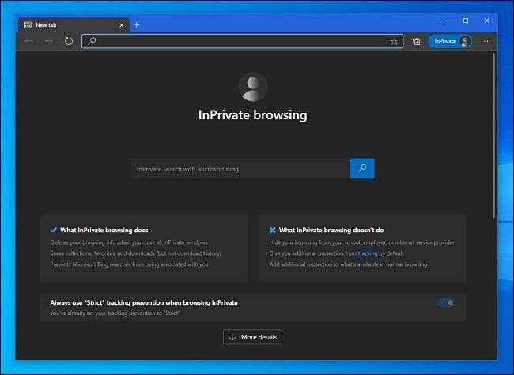Open Settings and more ellipsis menu
The image size is (514, 375).
coord(485,41)
